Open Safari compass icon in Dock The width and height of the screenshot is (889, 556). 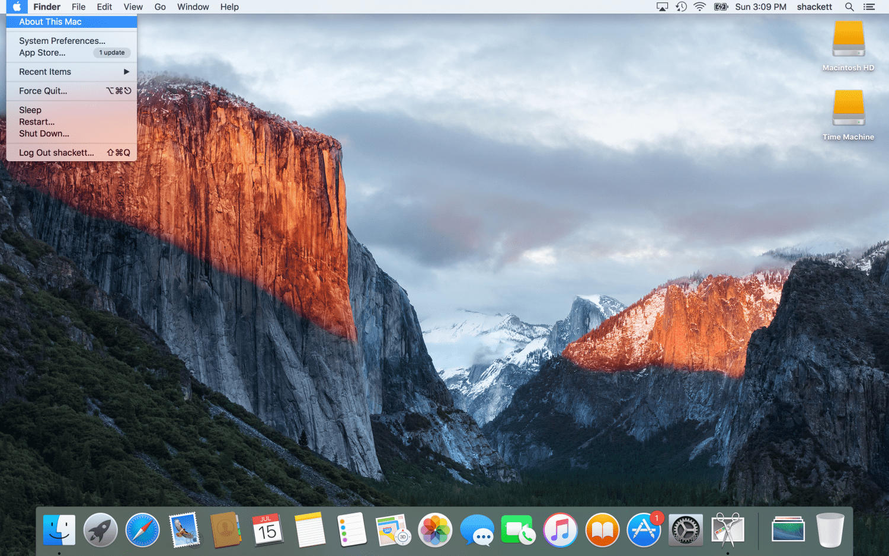pos(142,530)
